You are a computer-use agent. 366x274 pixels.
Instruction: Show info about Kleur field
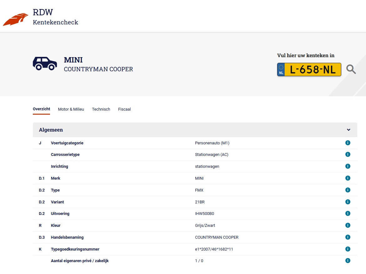pyautogui.click(x=348, y=225)
